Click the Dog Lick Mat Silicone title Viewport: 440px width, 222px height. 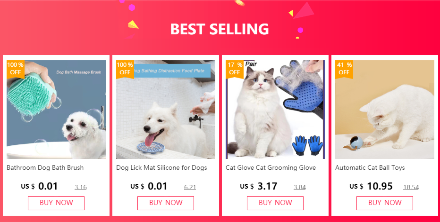click(x=161, y=168)
